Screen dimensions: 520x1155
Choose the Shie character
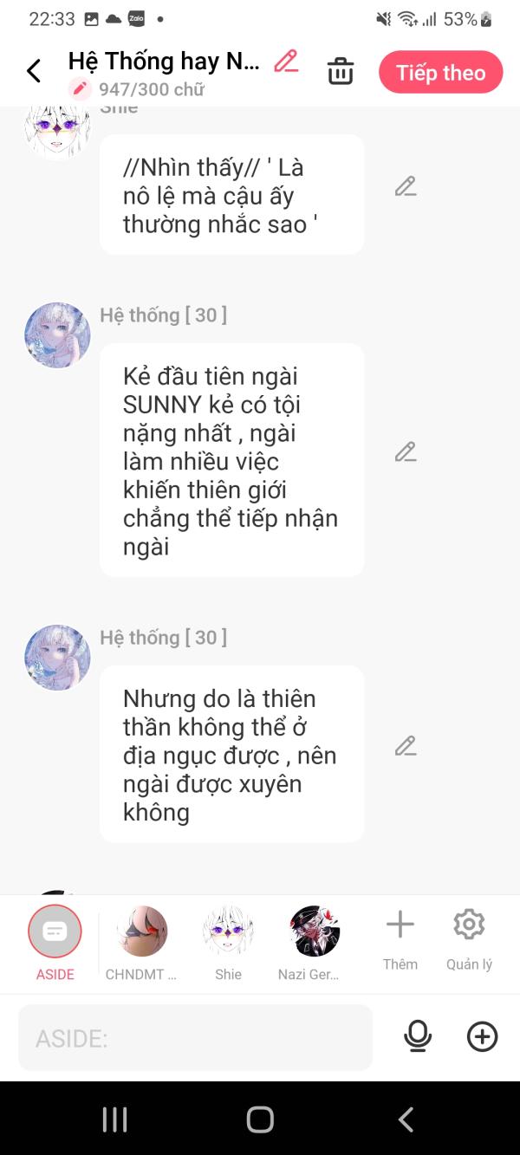point(228,943)
